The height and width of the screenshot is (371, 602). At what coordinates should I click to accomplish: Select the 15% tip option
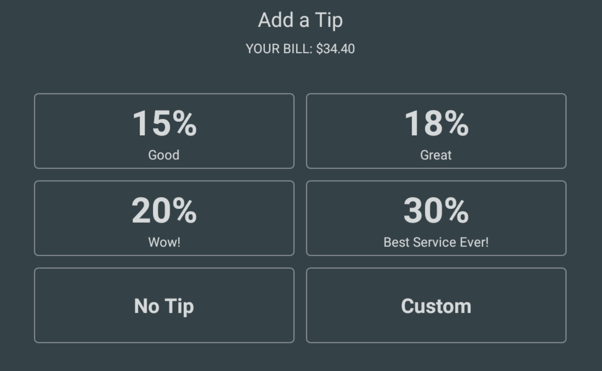pos(164,131)
